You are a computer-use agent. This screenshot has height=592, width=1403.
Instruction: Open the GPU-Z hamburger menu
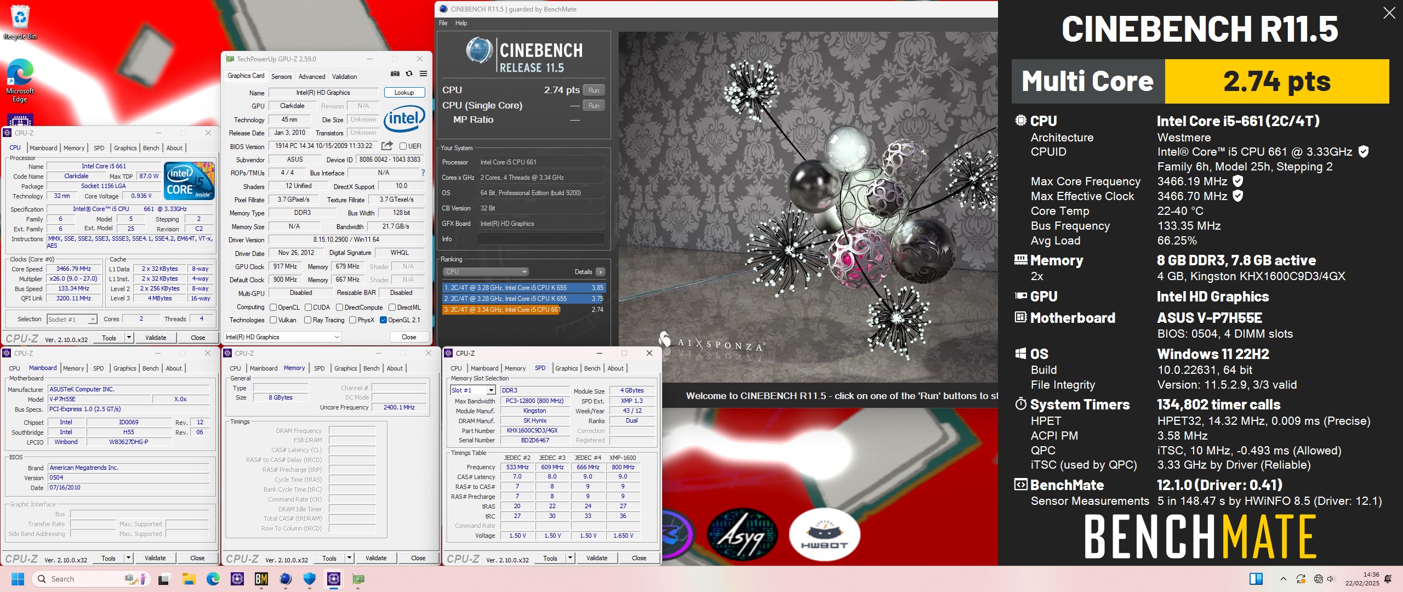coord(423,73)
